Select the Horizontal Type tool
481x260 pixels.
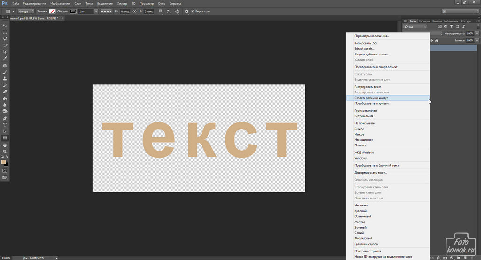coord(5,125)
